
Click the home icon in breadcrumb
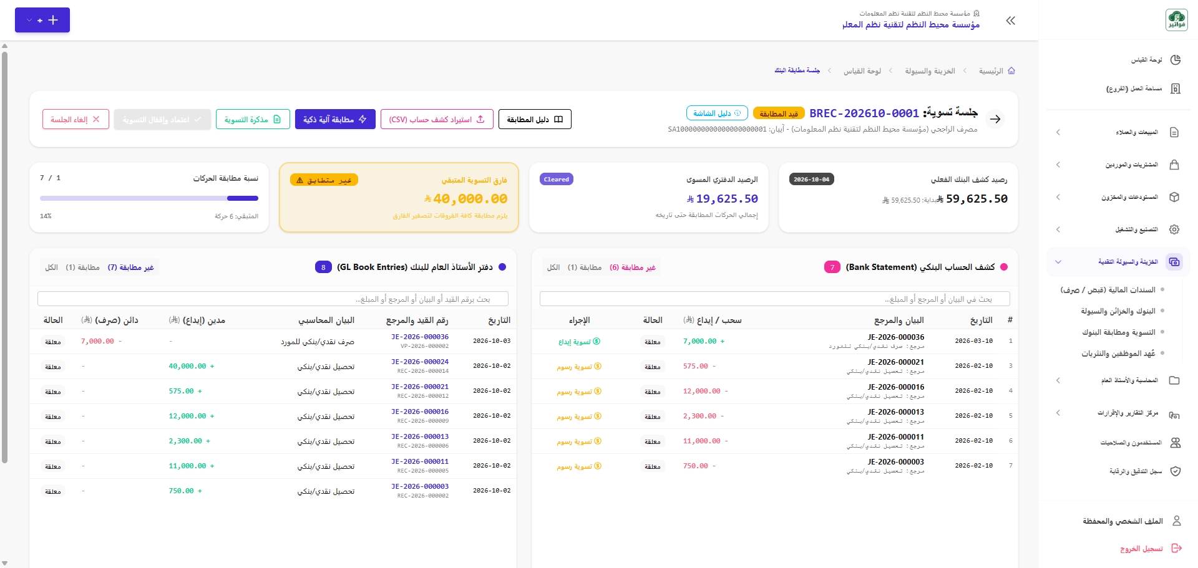[x=1011, y=71]
